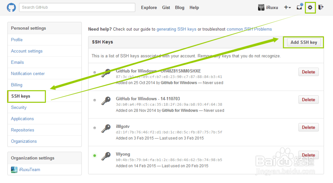The width and height of the screenshot is (333, 183).
Task: Open Applications settings page
Action: [x=22, y=119]
